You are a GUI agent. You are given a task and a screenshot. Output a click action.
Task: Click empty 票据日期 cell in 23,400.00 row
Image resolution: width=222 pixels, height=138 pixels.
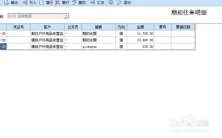[183, 40]
